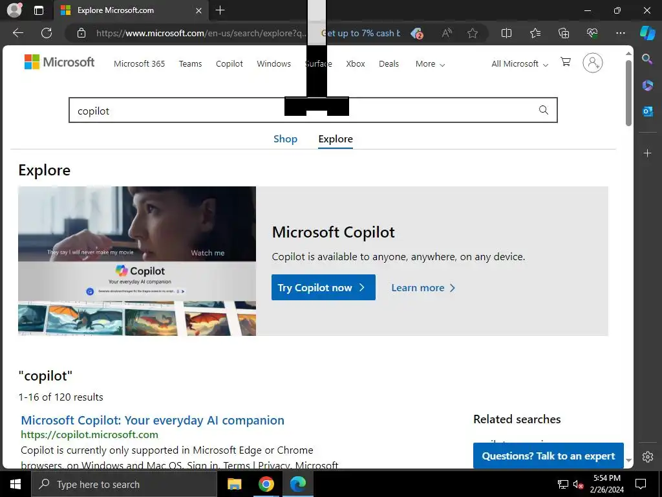Click the address bar URL
Image resolution: width=662 pixels, height=497 pixels.
[x=202, y=33]
